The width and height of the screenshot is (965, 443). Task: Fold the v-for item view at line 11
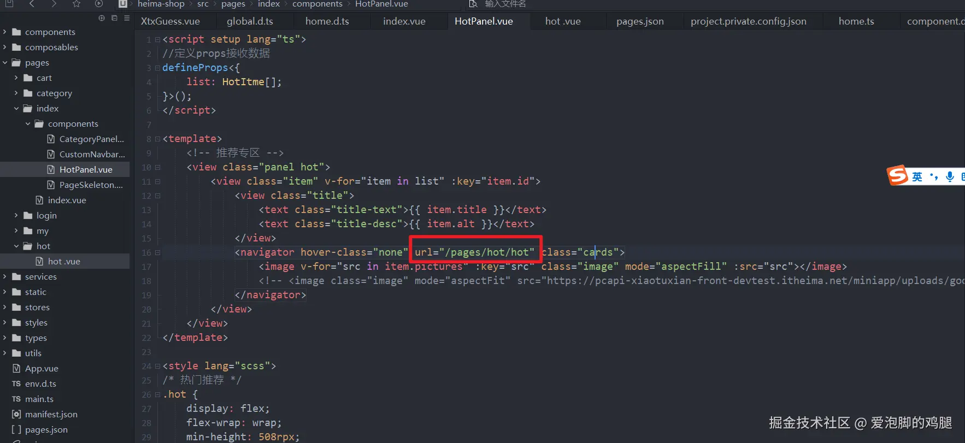[157, 181]
